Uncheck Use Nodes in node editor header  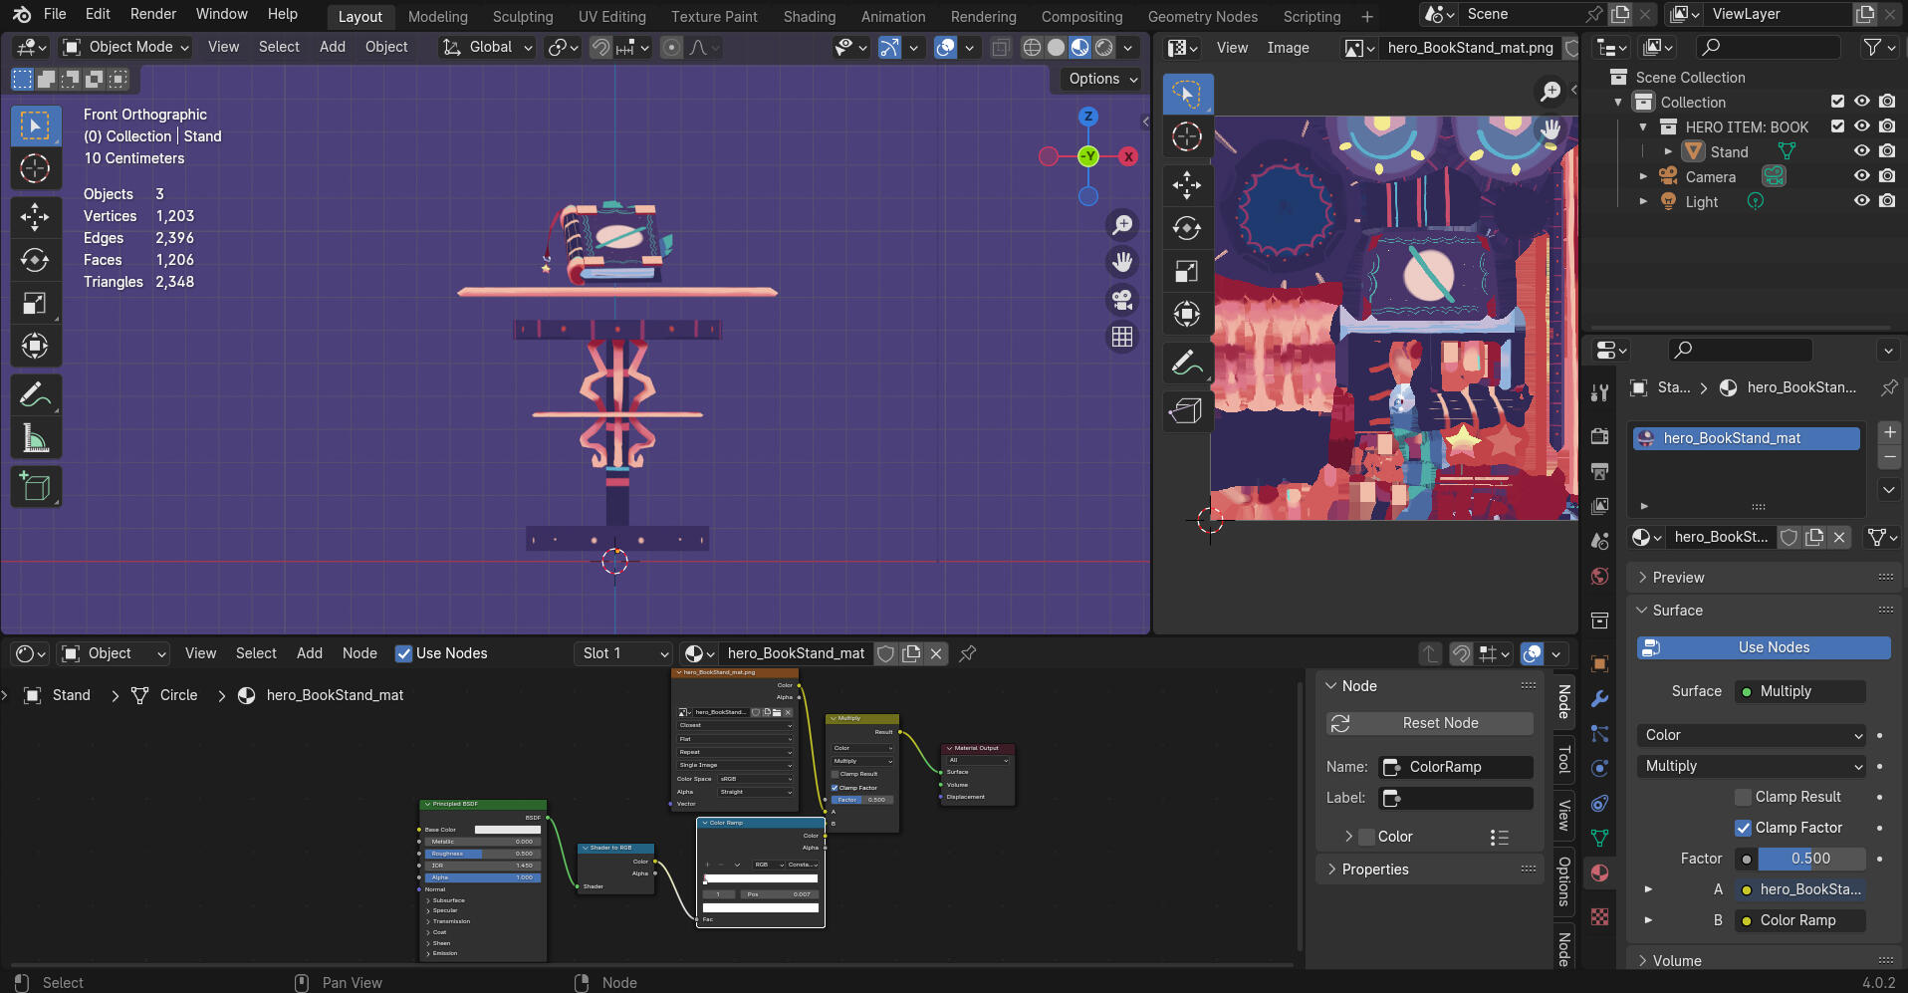click(404, 653)
